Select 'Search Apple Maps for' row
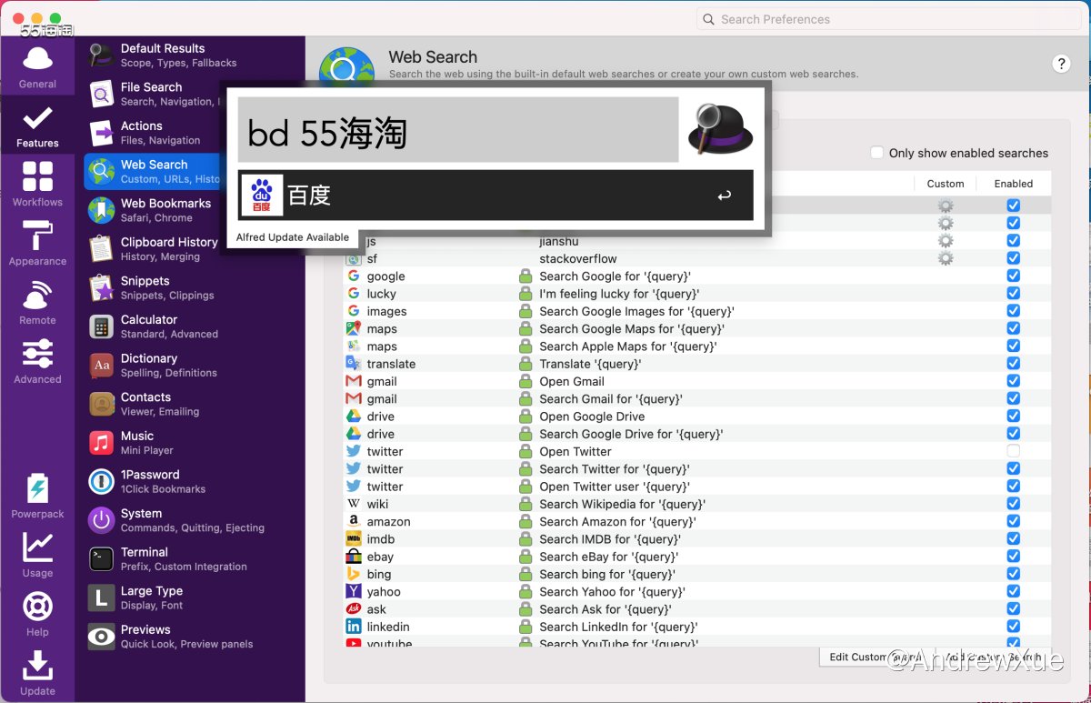This screenshot has width=1091, height=703. (696, 346)
